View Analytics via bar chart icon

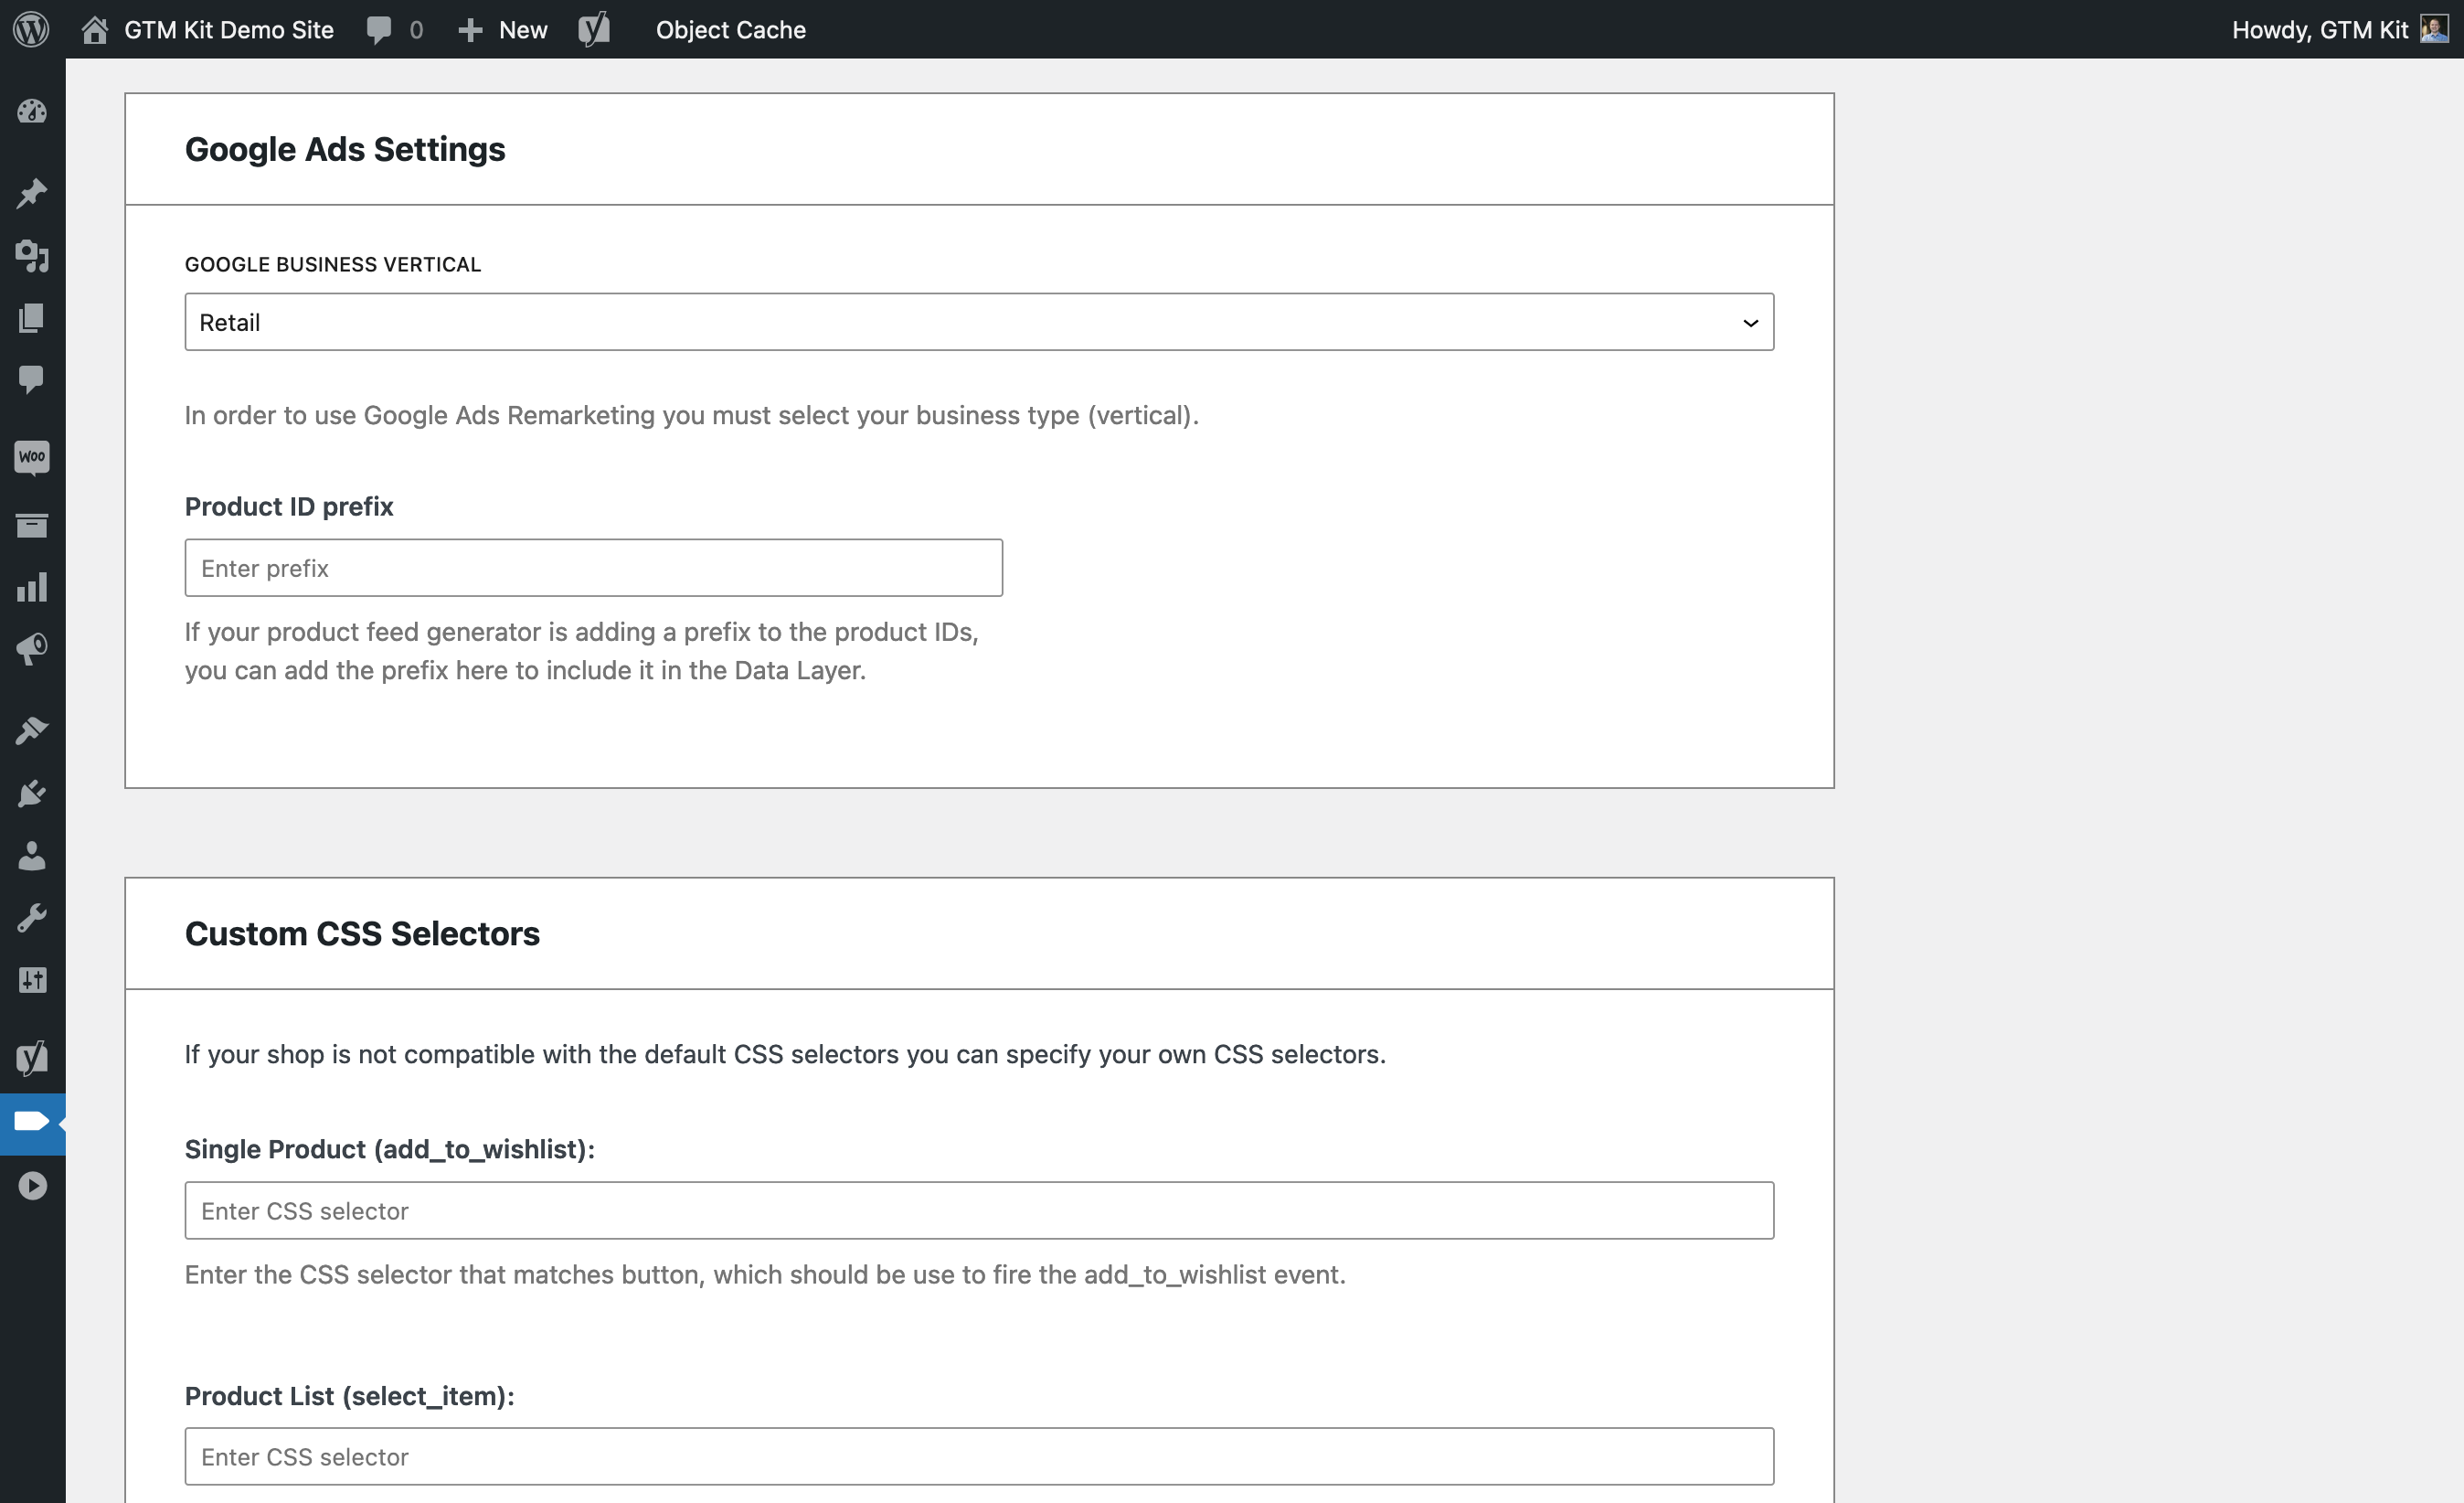32,588
